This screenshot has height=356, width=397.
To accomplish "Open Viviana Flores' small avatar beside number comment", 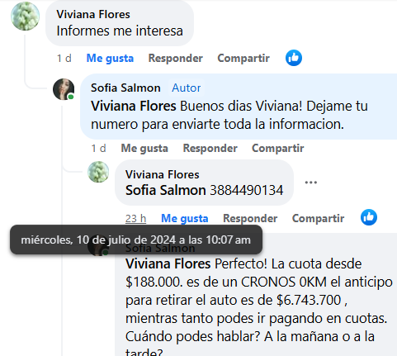I will (98, 172).
